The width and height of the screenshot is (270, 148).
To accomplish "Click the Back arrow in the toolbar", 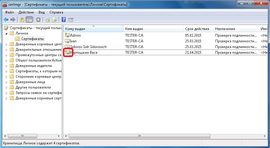I will click(x=5, y=20).
